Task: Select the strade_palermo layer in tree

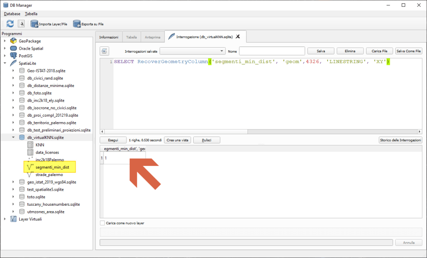Action: (49, 174)
